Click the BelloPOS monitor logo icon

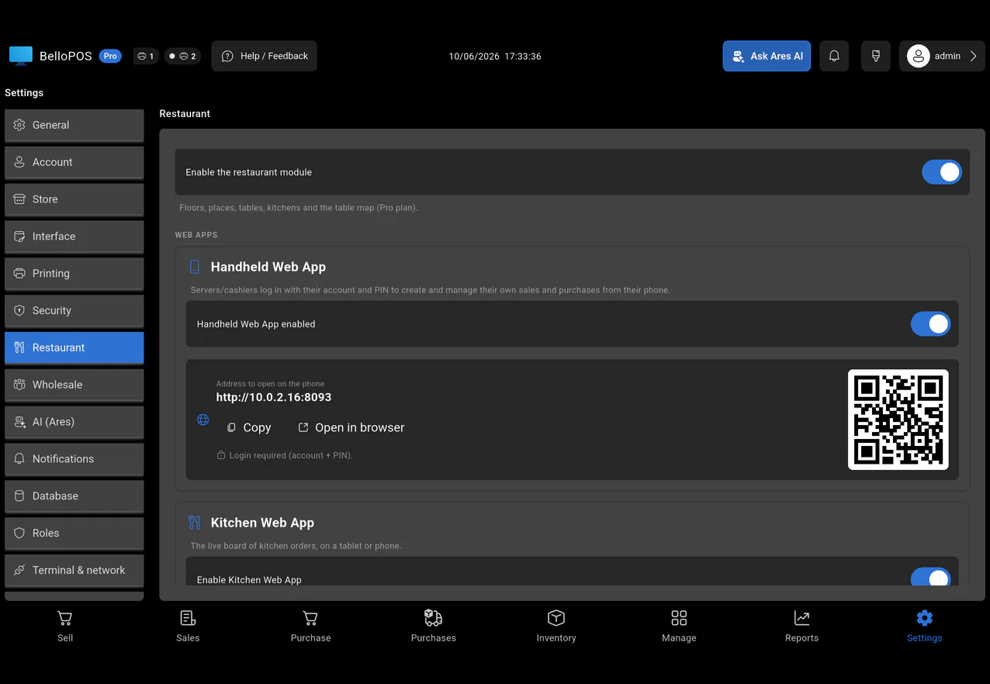(21, 56)
